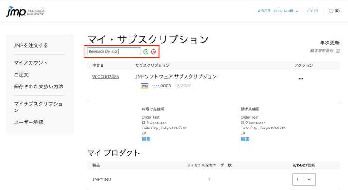Screen dimensions: 348x190
Task: Click the Visa card icon
Action: [145, 86]
